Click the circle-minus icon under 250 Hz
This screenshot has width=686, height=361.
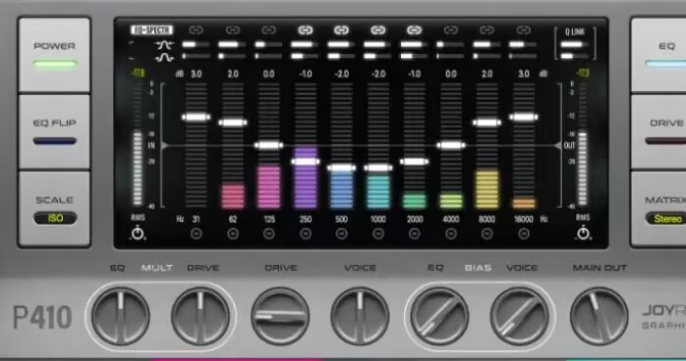click(306, 234)
